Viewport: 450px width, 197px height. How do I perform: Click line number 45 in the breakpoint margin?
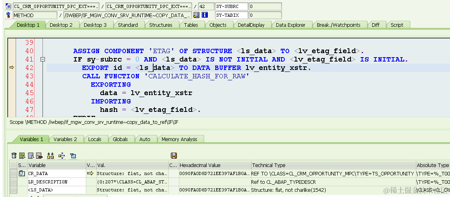point(29,93)
